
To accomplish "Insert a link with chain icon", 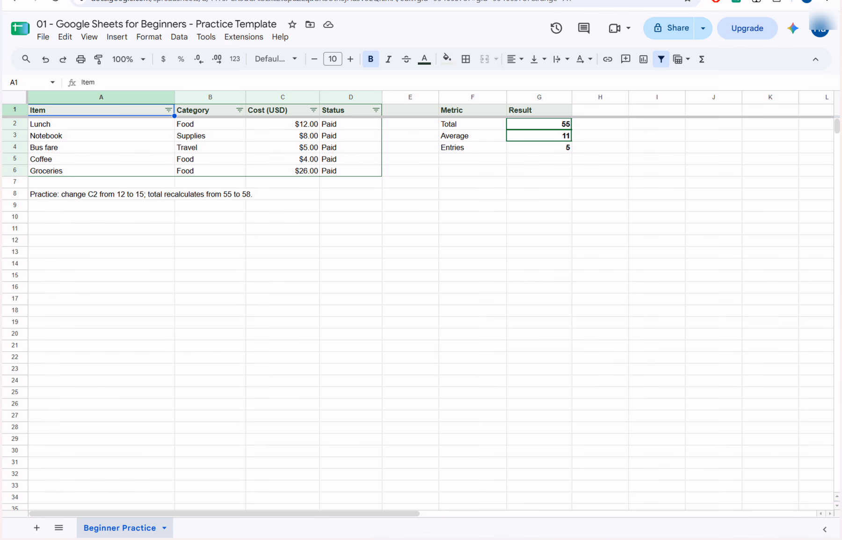I will click(x=607, y=59).
